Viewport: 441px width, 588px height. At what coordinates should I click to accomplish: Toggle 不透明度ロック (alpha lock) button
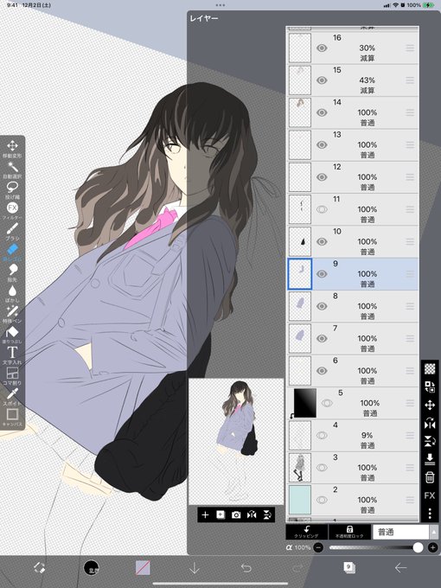tap(349, 532)
